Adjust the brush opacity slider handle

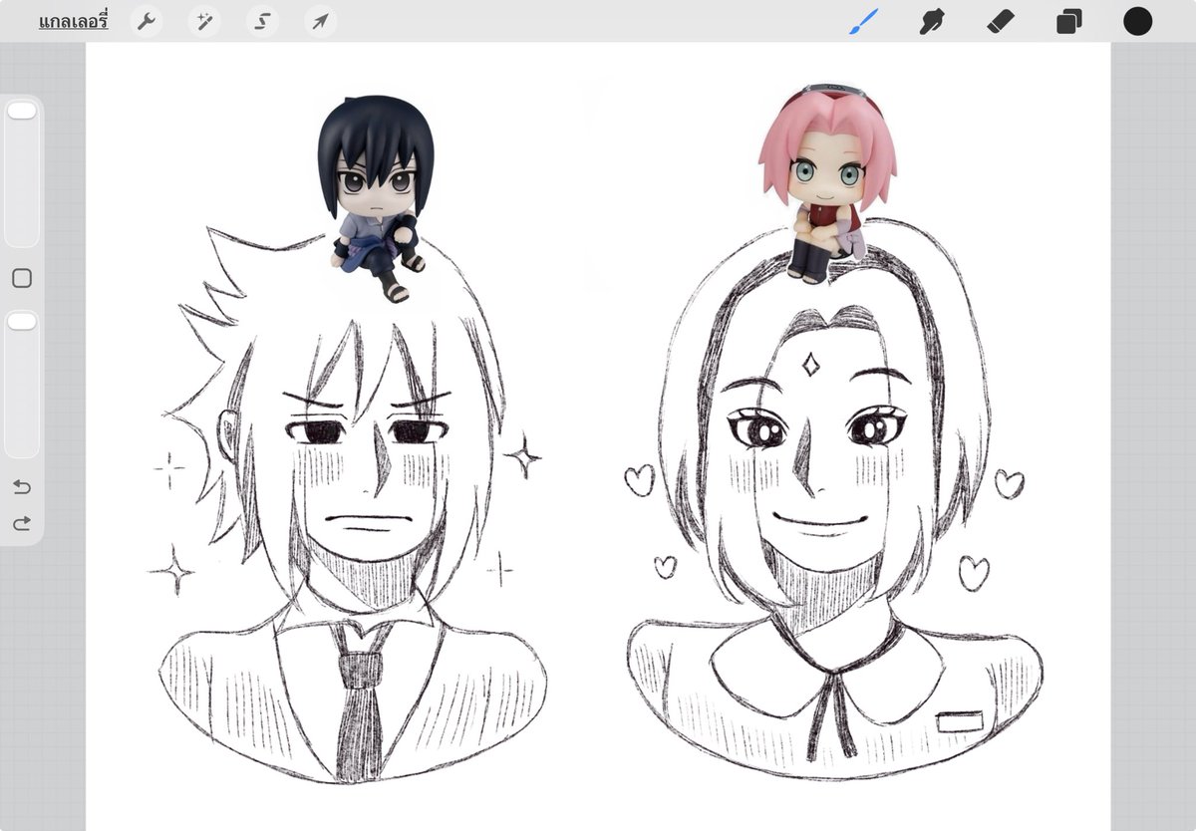22,321
